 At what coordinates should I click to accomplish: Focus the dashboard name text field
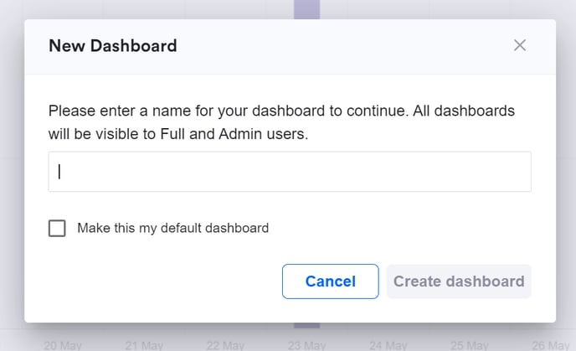click(x=290, y=172)
